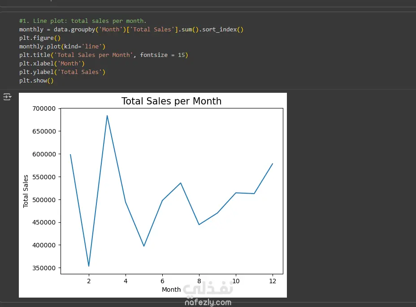Click the 'Total Sales' y-axis label
The height and width of the screenshot is (307, 416).
[x=26, y=191]
